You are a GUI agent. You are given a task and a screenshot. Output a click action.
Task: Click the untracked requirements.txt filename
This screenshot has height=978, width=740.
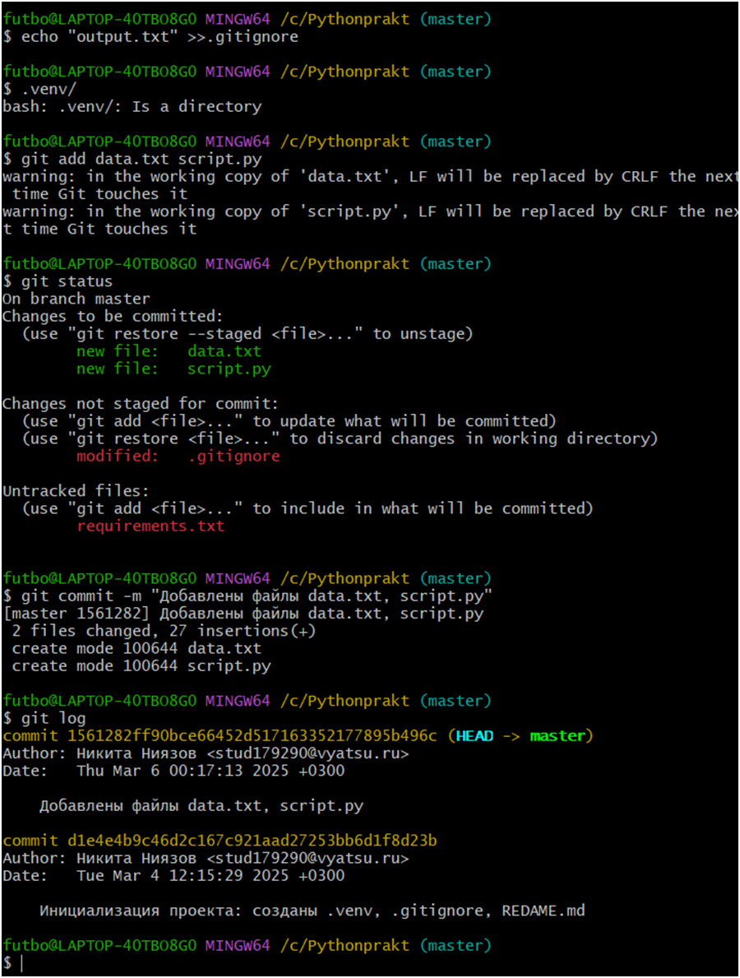click(150, 526)
